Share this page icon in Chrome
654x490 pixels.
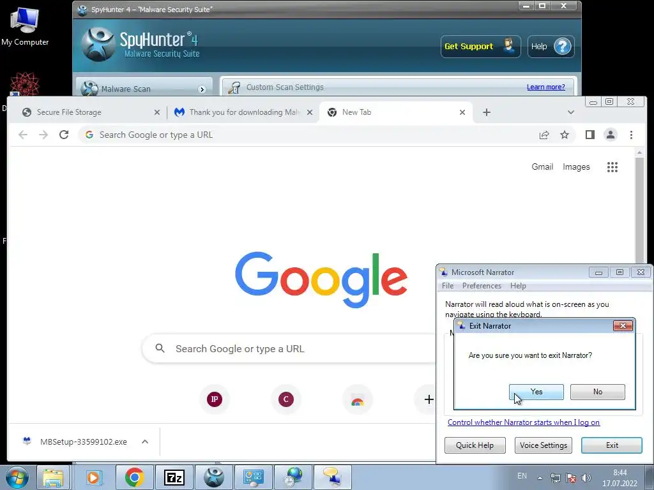544,135
